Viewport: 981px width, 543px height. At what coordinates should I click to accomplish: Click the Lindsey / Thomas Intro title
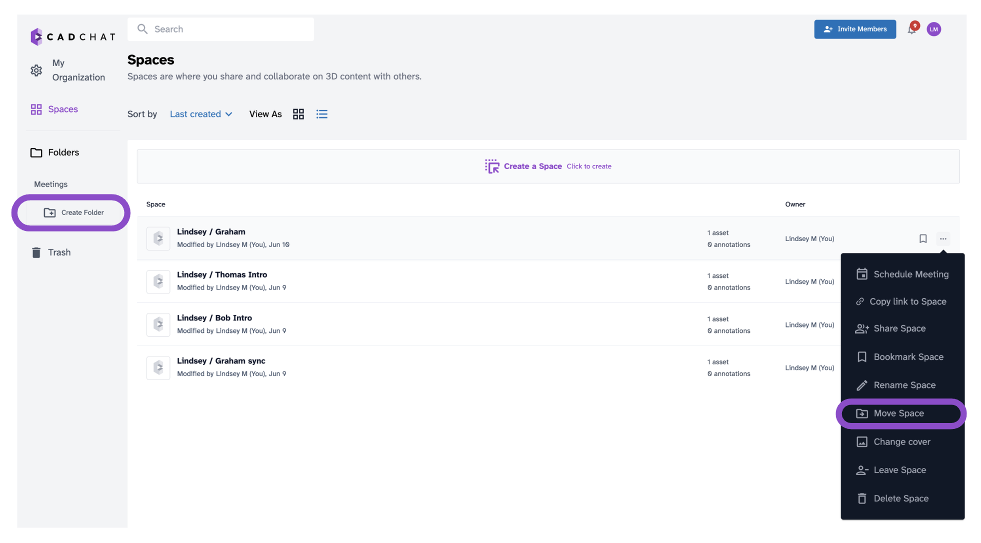click(222, 274)
